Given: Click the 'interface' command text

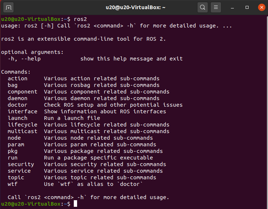Looking at the screenshot, I should tap(22, 111).
